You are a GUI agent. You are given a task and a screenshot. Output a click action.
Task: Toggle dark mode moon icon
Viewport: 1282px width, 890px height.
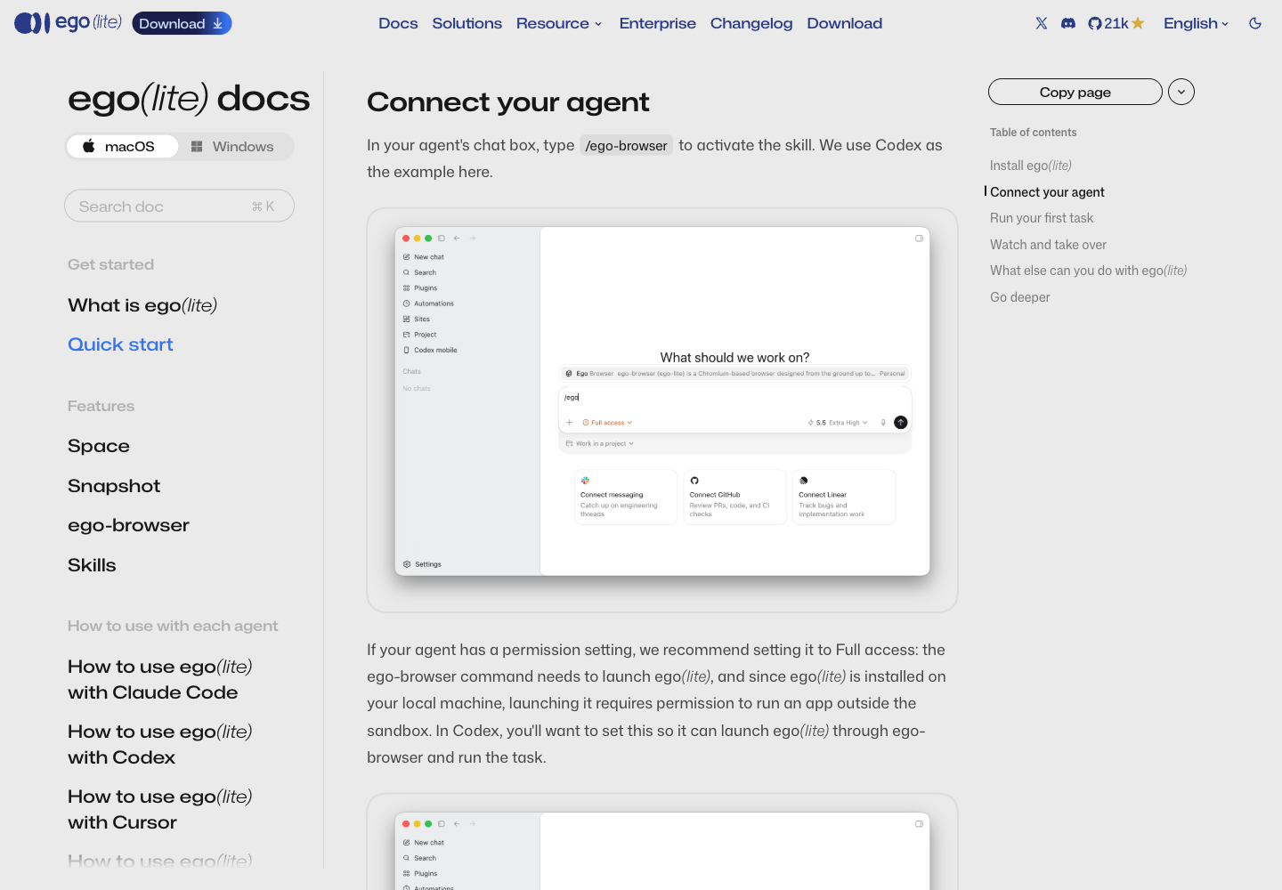click(x=1255, y=23)
